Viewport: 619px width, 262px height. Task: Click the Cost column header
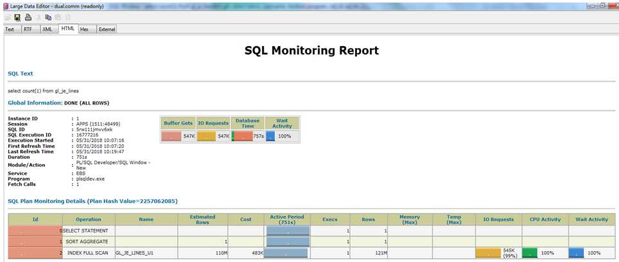pyautogui.click(x=245, y=220)
